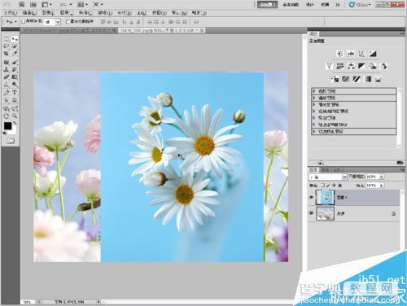Open the 图像 (Image) menu
The width and height of the screenshot is (407, 306).
[x=48, y=13]
